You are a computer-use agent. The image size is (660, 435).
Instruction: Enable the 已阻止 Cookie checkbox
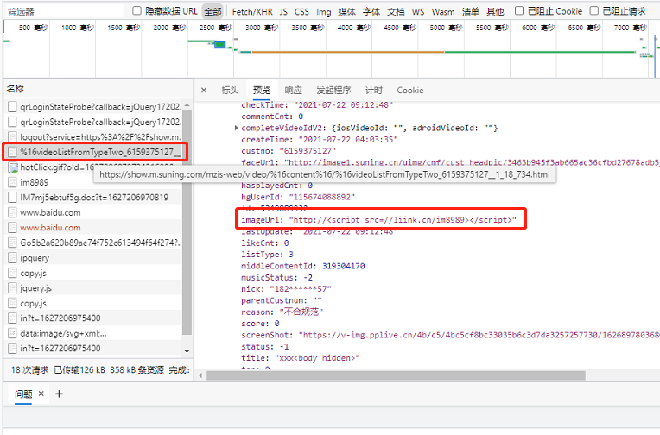coord(519,11)
